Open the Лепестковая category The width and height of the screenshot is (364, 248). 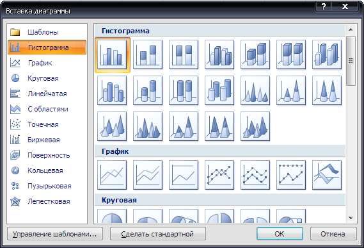(x=47, y=201)
